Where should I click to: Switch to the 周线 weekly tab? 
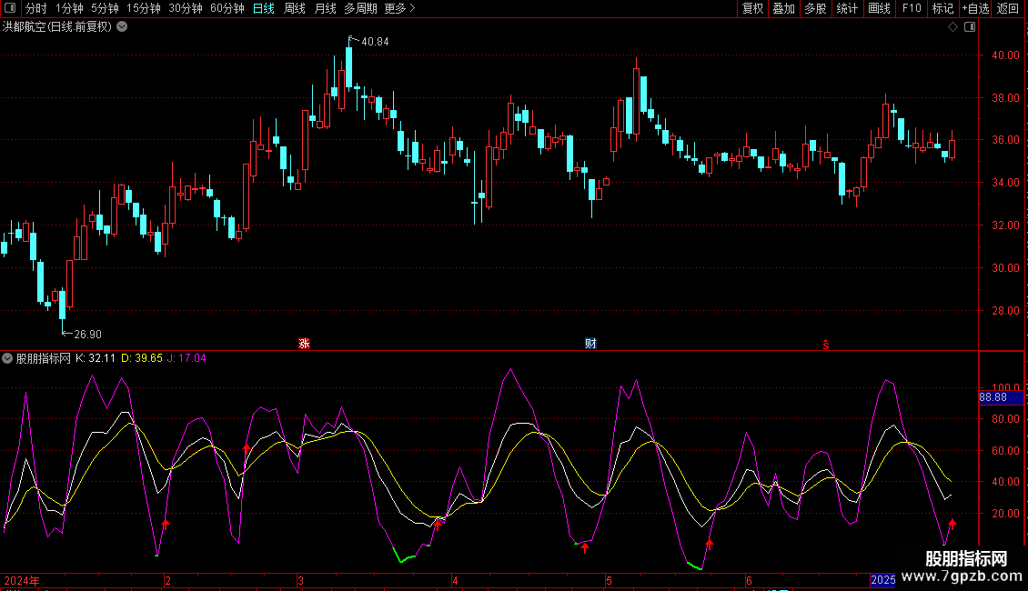pyautogui.click(x=295, y=9)
